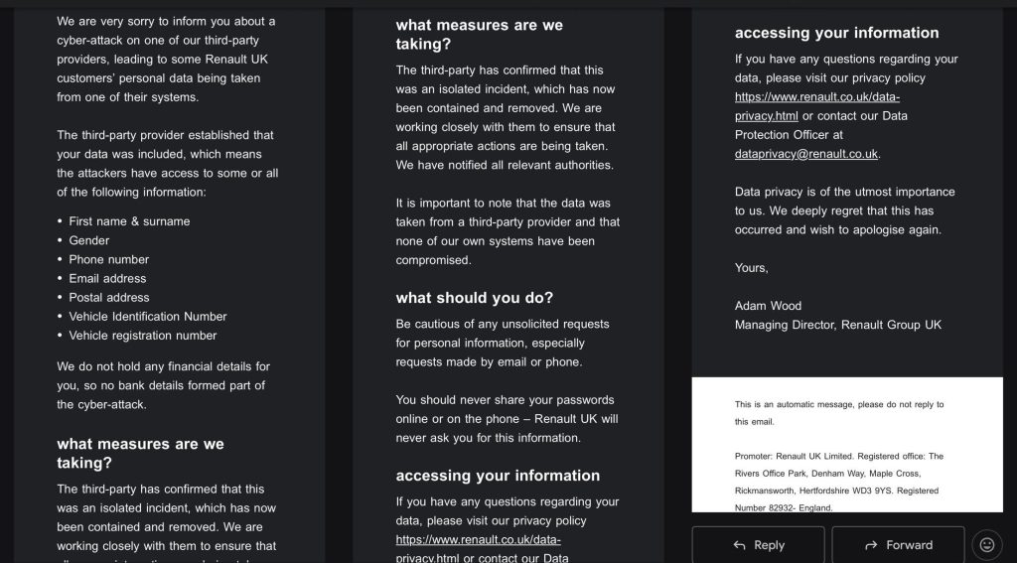This screenshot has height=563, width=1017.
Task: Open the emoji reaction picker
Action: click(986, 544)
